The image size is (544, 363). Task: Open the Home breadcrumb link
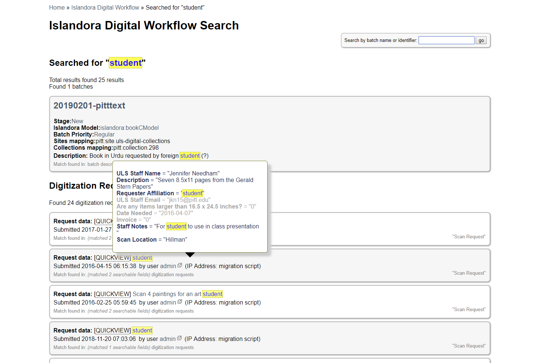click(x=57, y=7)
